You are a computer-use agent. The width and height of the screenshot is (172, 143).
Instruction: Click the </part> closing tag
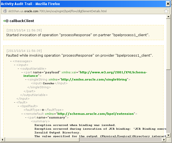pyautogui.click(x=30, y=91)
